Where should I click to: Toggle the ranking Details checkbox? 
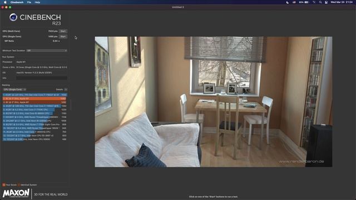click(x=66, y=89)
